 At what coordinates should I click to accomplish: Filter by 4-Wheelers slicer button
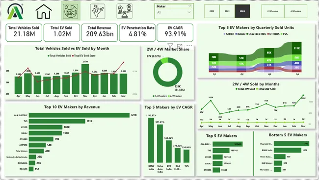pyautogui.click(x=295, y=11)
